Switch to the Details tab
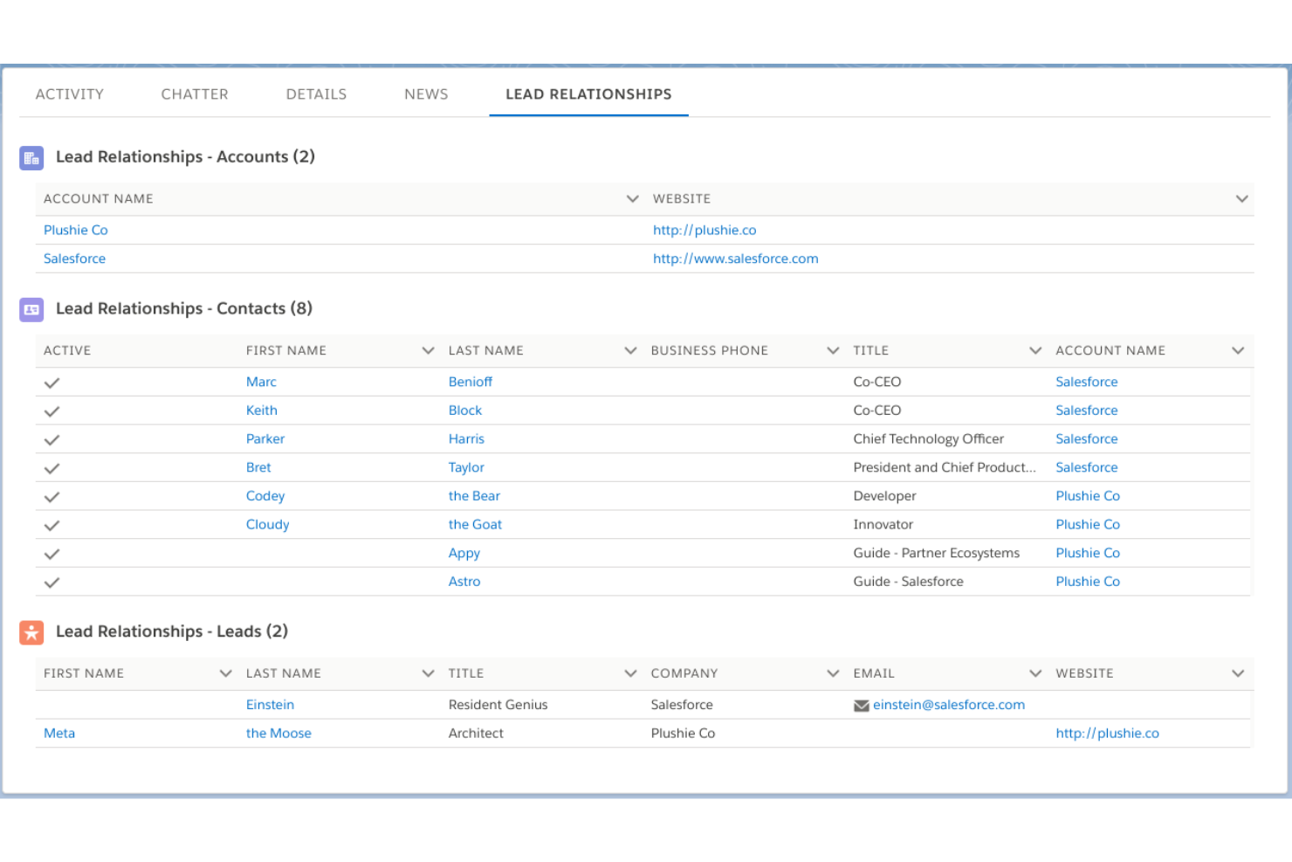Image resolution: width=1292 pixels, height=862 pixels. point(315,93)
